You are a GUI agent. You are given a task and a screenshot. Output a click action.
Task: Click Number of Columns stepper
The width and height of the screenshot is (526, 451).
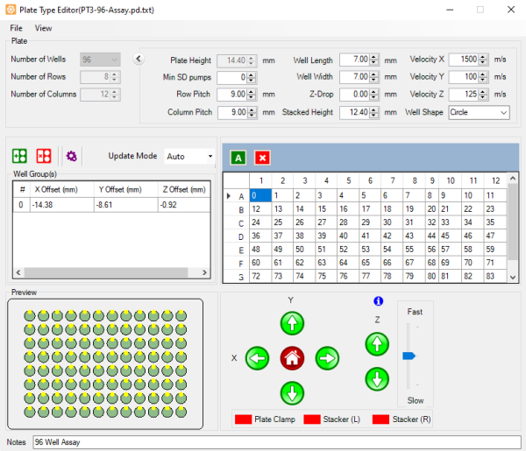[x=114, y=95]
